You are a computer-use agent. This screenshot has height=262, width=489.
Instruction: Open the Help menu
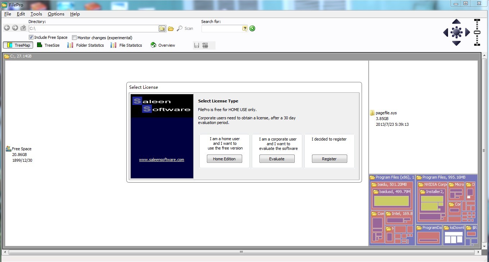click(x=75, y=14)
